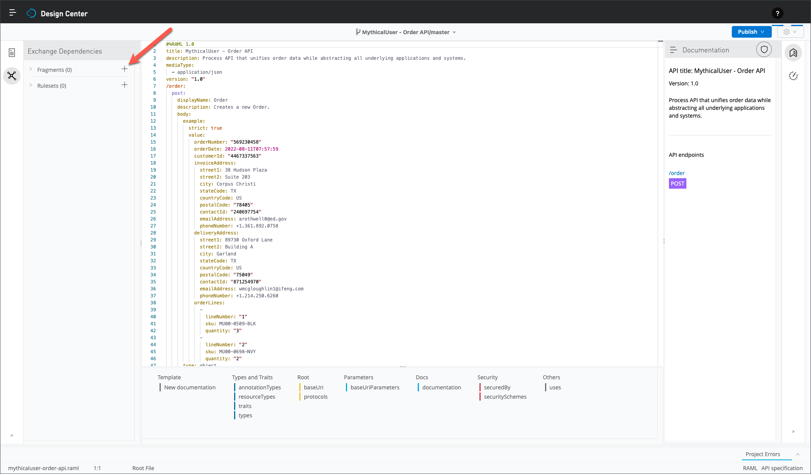
Task: Click the right panel splitter handle
Action: [664, 241]
